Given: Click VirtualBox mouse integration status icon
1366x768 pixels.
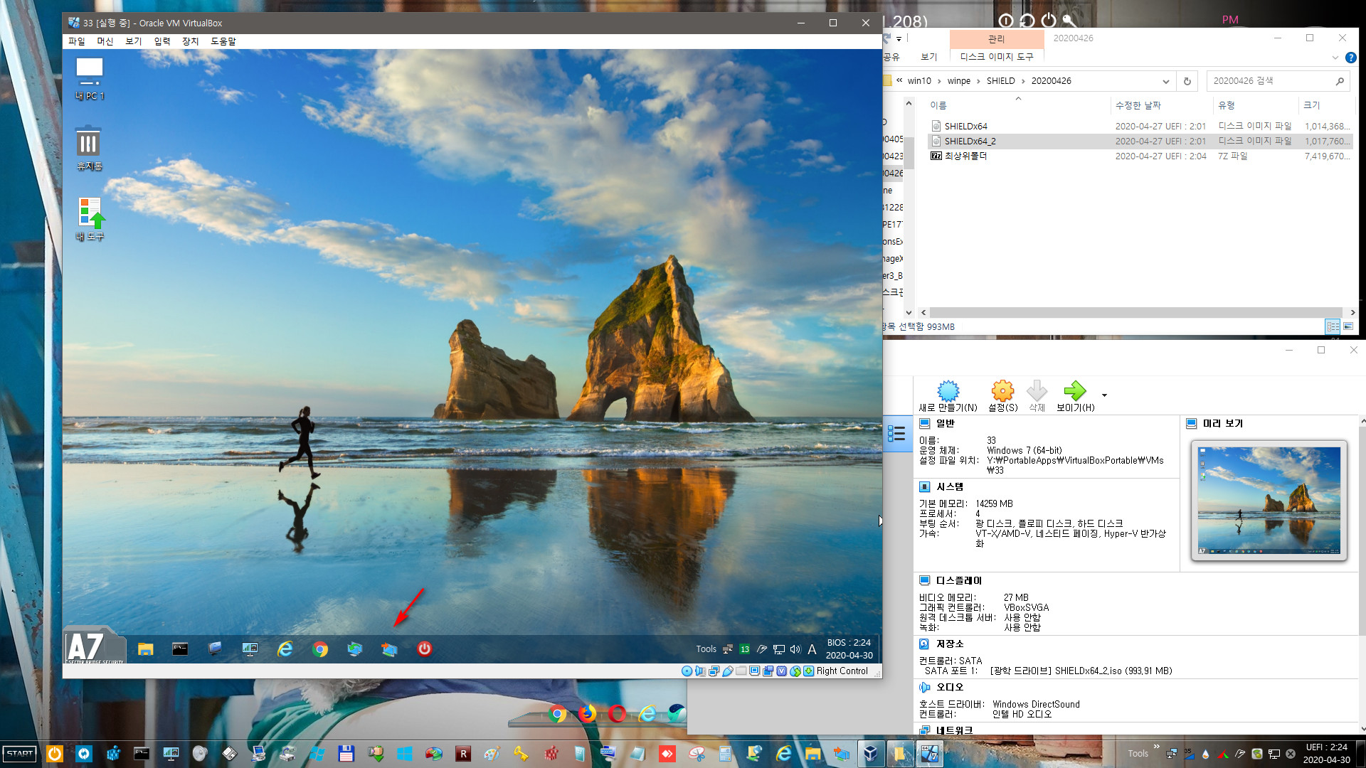Looking at the screenshot, I should tap(795, 671).
